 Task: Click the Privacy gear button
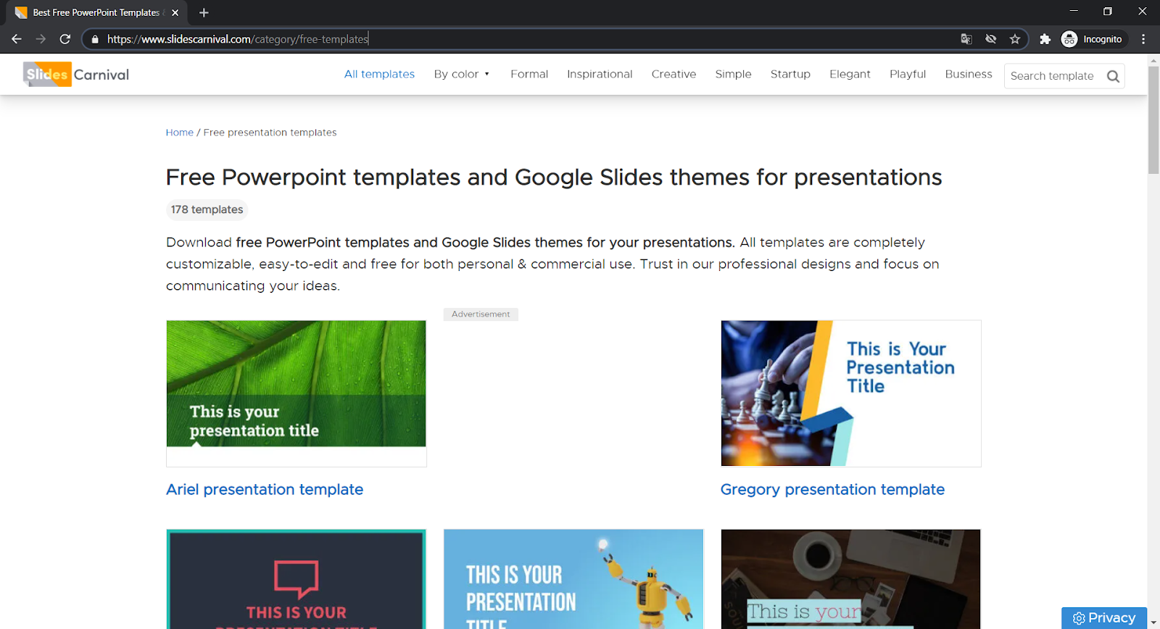[1104, 618]
